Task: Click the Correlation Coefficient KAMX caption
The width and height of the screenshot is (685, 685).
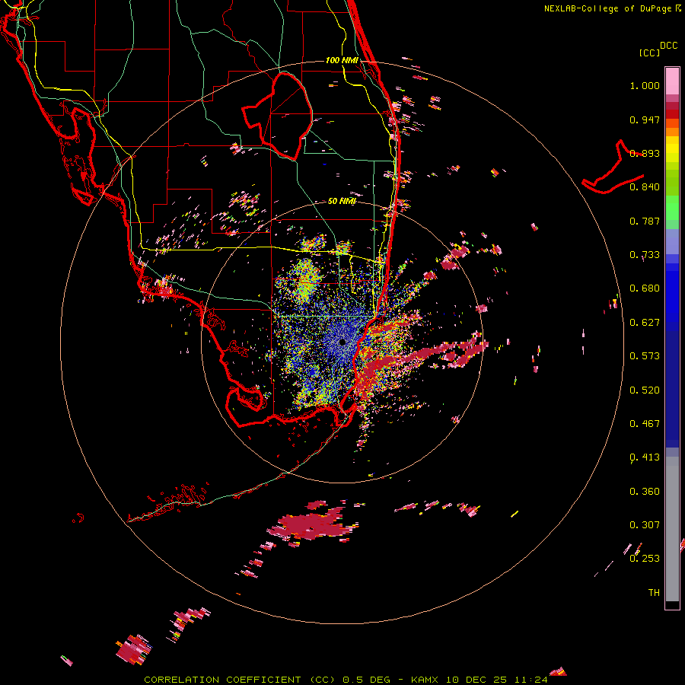Action: click(x=346, y=680)
